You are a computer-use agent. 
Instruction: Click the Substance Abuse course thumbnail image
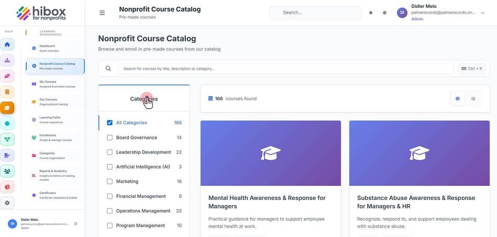tap(419, 153)
